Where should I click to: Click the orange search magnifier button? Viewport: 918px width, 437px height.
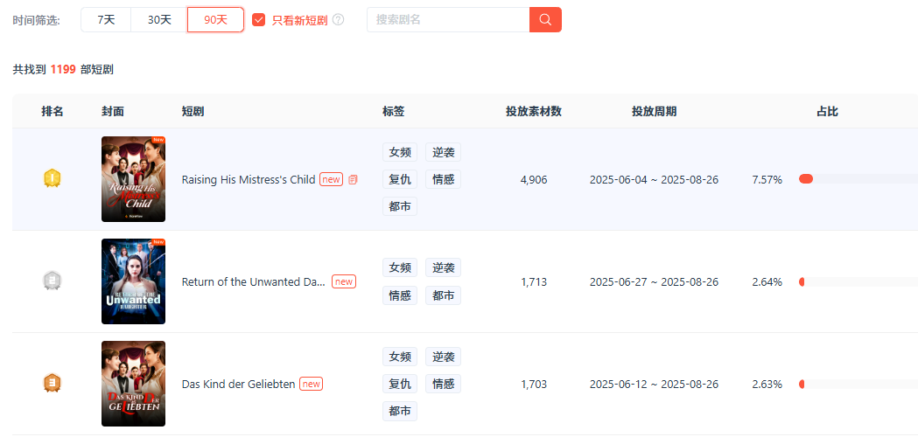coord(545,19)
